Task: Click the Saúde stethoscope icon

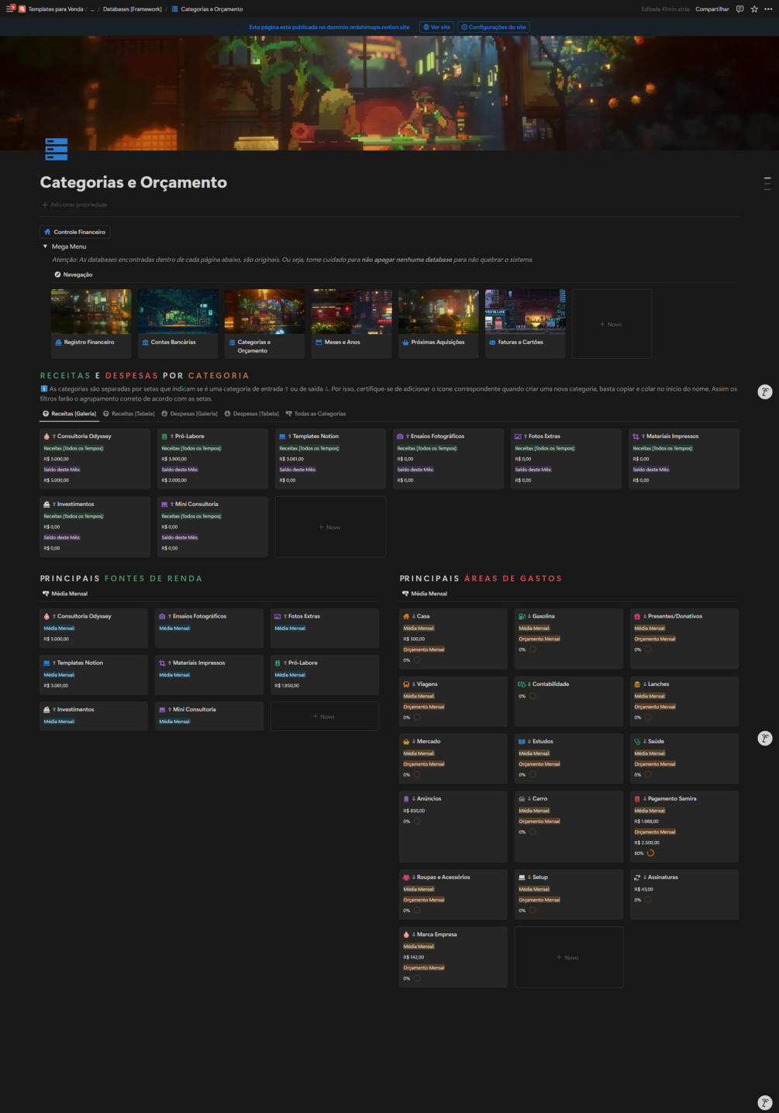Action: (x=637, y=742)
